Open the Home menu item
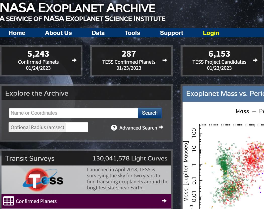 pyautogui.click(x=17, y=33)
